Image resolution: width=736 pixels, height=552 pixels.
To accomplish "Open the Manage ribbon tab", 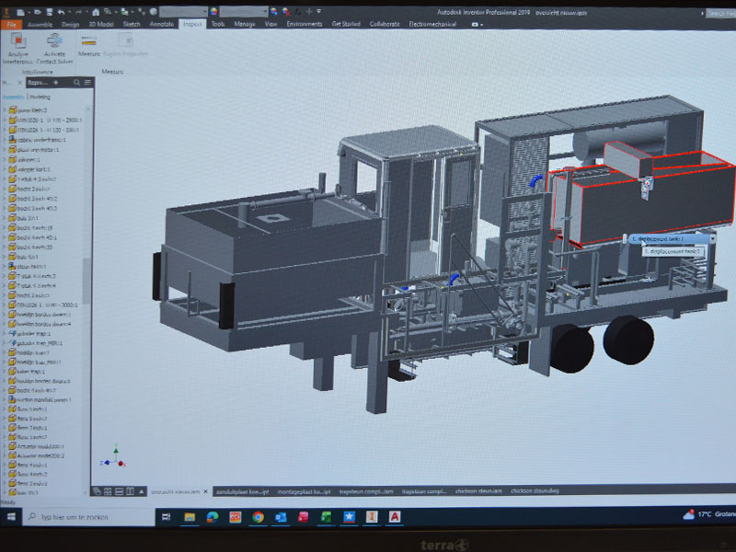I will coord(245,24).
